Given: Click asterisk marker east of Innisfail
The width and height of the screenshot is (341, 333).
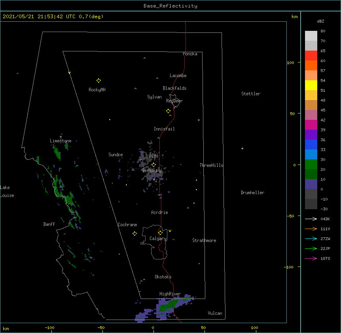Looking at the screenshot, I should point(199,120).
